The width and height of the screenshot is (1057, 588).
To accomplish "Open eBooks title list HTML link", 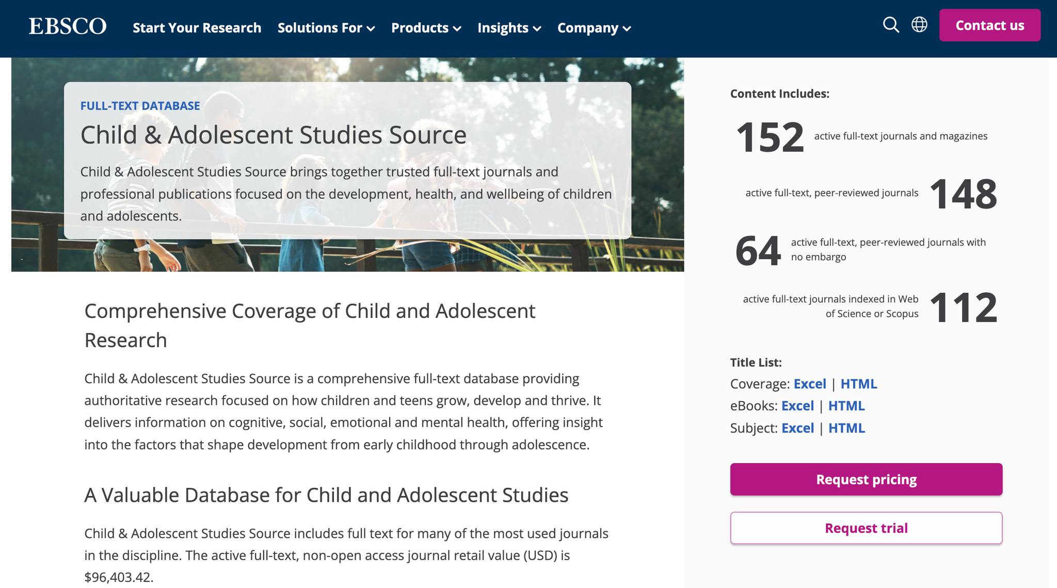I will click(x=846, y=406).
